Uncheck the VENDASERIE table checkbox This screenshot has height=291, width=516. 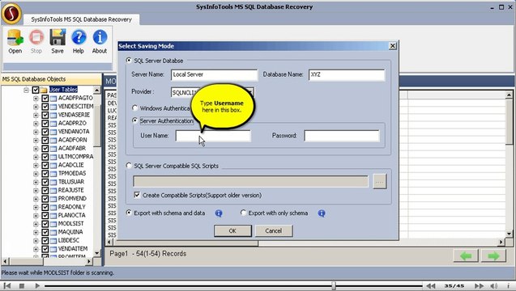pyautogui.click(x=45, y=115)
